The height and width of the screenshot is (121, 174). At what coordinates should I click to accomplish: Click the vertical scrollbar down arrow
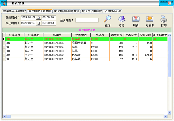click(169, 112)
